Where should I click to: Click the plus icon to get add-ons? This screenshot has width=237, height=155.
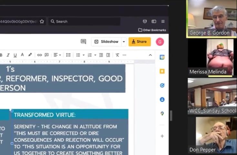coord(162,136)
